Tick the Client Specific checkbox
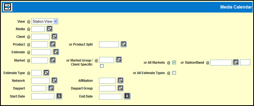This screenshot has width=254, height=106. coord(102,66)
